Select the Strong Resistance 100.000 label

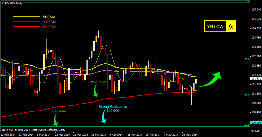pyautogui.click(x=113, y=109)
